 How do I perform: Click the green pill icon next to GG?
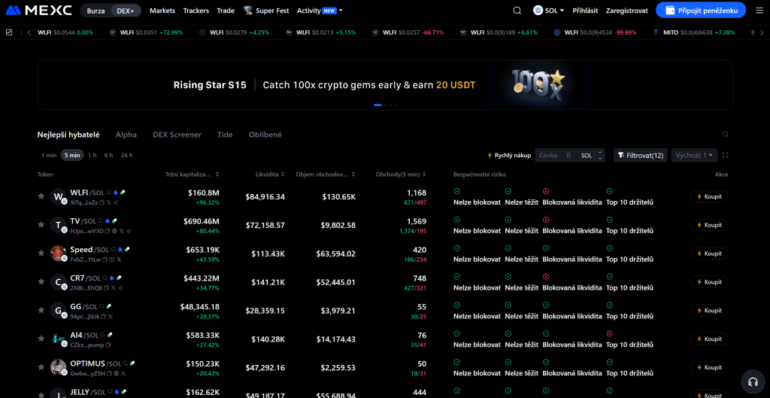(109, 306)
